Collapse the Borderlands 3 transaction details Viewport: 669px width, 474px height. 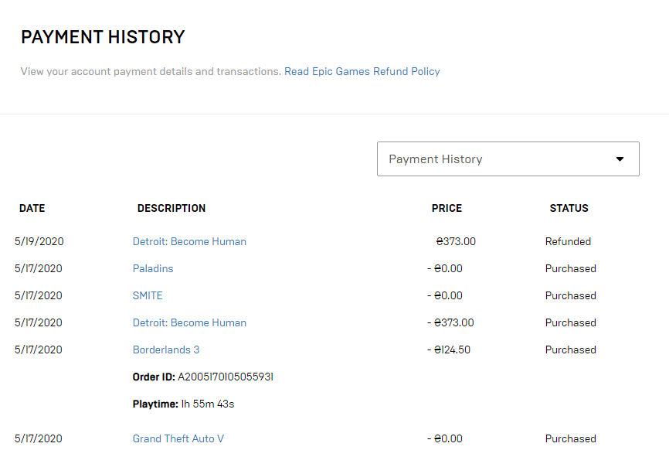[x=166, y=350]
